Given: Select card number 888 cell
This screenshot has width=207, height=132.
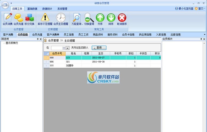Looking at the screenshot, I should (x=57, y=58).
